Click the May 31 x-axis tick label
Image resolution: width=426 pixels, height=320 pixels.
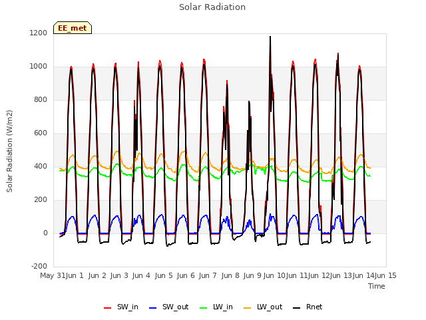(x=53, y=275)
